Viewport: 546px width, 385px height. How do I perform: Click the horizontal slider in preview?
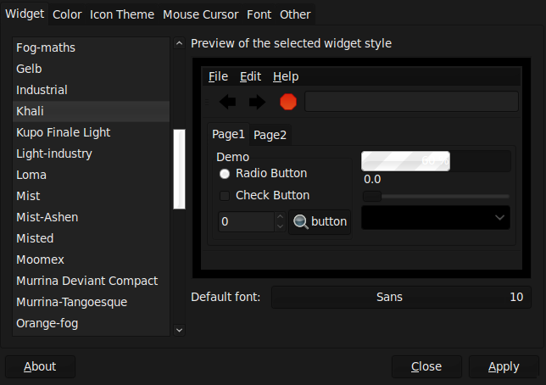coord(436,197)
